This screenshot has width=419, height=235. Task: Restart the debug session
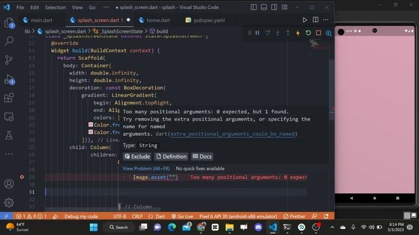[308, 33]
